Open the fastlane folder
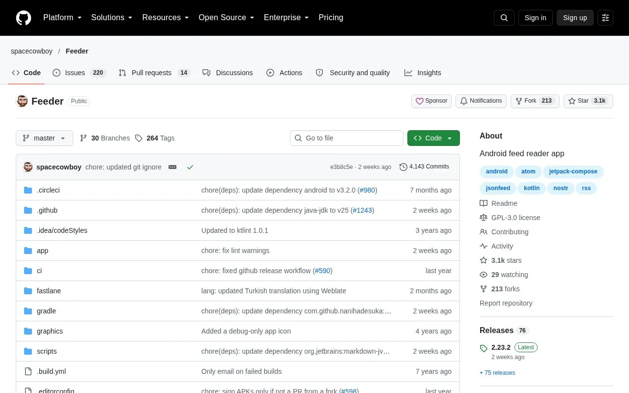Viewport: 629px width, 393px height. pyautogui.click(x=49, y=291)
